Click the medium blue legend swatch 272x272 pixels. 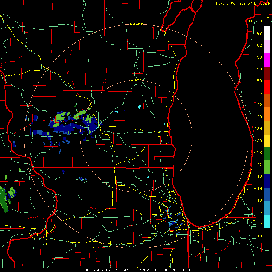pyautogui.click(x=267, y=194)
